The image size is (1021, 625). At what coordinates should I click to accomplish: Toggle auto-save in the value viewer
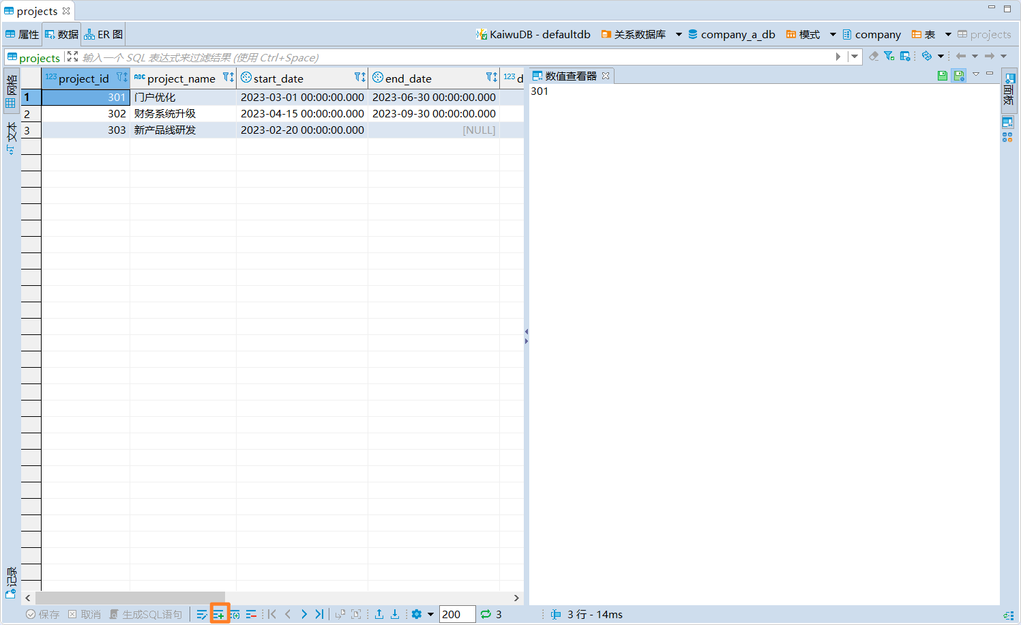tap(959, 76)
